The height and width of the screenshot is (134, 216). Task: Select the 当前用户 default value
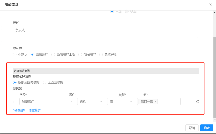pos(32,54)
